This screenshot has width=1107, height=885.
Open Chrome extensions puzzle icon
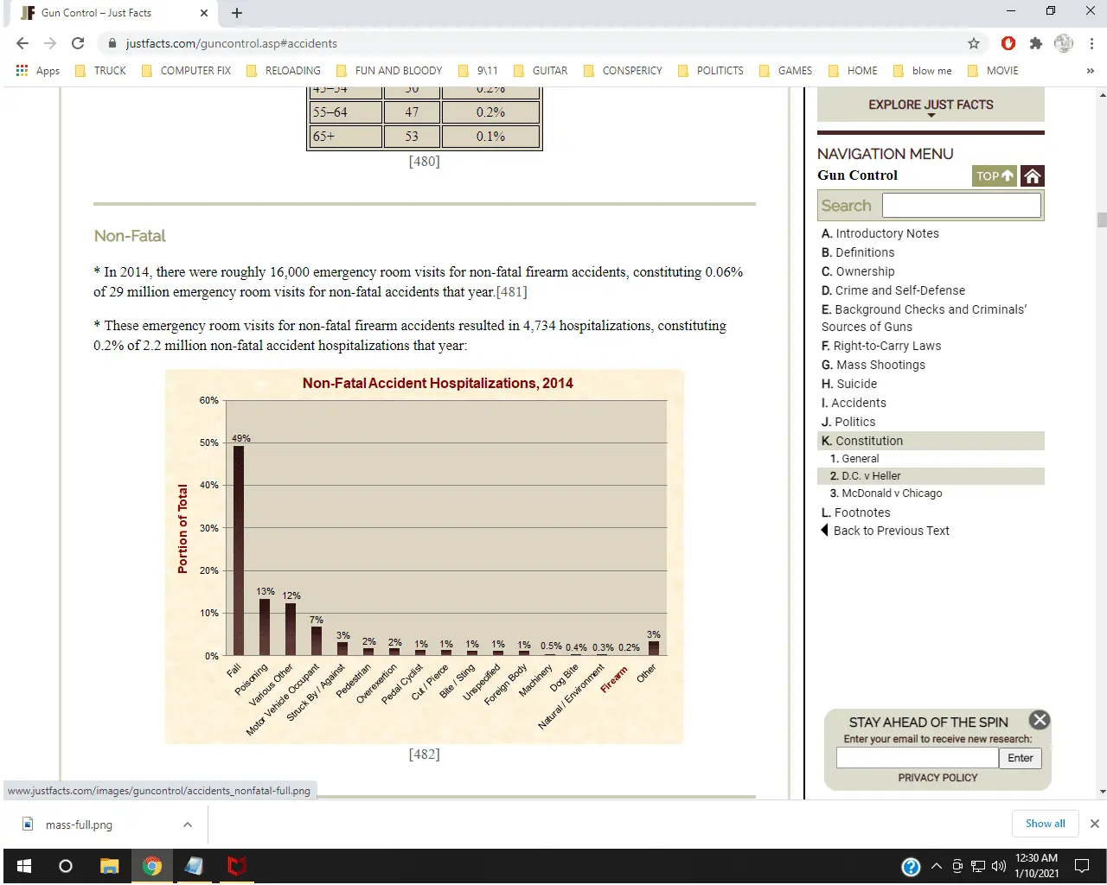click(1036, 43)
